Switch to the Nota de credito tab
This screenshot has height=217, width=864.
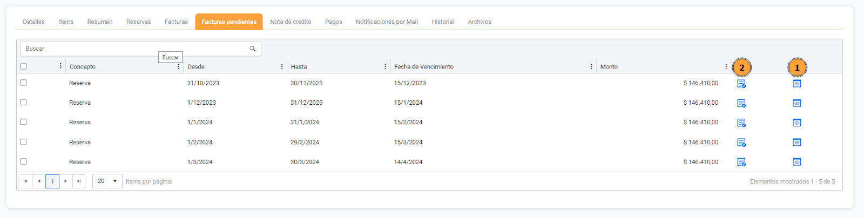(x=291, y=22)
